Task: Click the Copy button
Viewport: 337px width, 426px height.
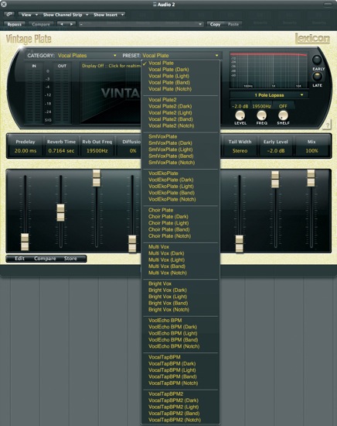Action: click(x=216, y=25)
